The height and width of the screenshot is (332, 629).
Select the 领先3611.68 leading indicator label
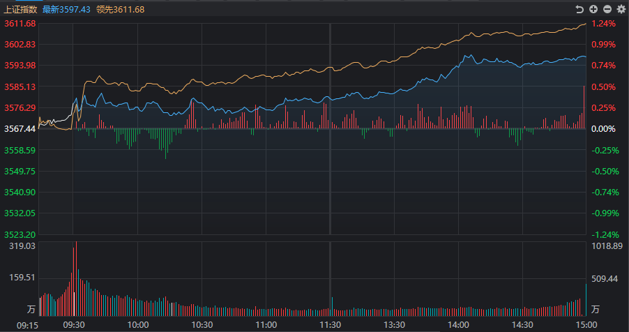pyautogui.click(x=121, y=9)
